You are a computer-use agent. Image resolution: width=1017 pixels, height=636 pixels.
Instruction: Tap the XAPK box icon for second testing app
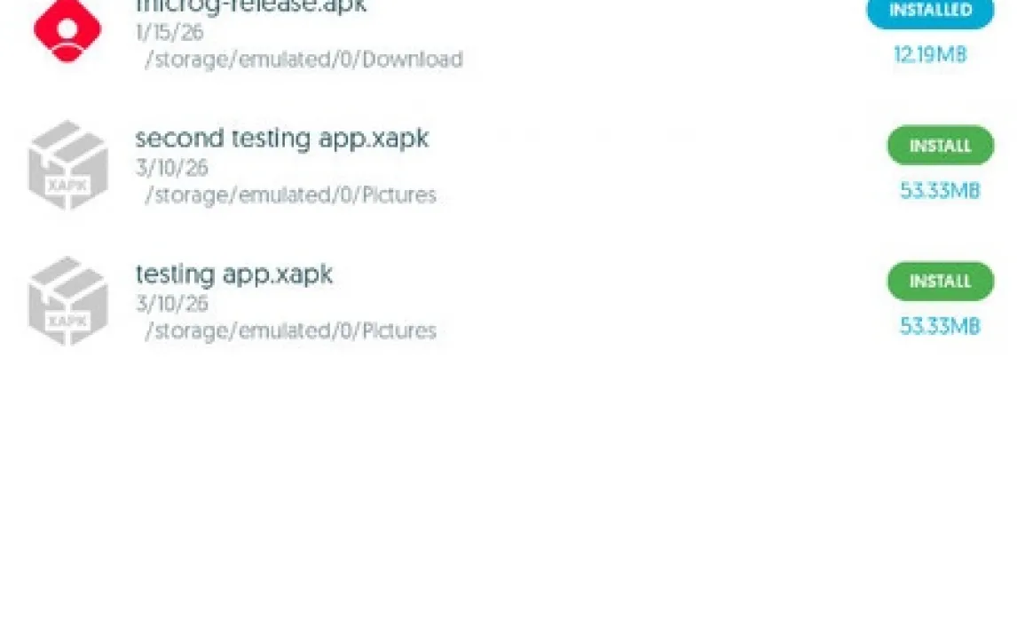[67, 165]
